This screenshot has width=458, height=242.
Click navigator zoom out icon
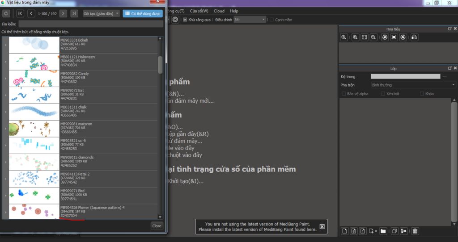pyautogui.click(x=373, y=37)
